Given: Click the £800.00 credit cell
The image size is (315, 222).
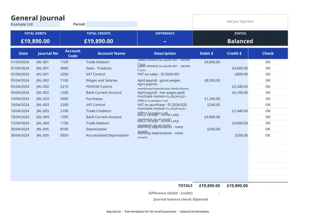Looking at the screenshot, I should pyautogui.click(x=242, y=74).
